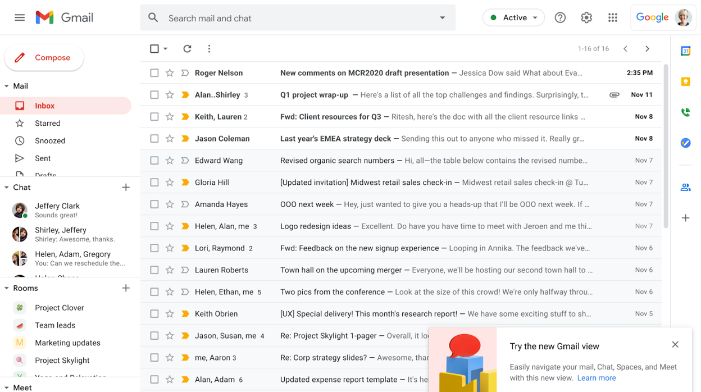The height and width of the screenshot is (392, 701).
Task: Open Google Tasks side panel icon
Action: (685, 143)
